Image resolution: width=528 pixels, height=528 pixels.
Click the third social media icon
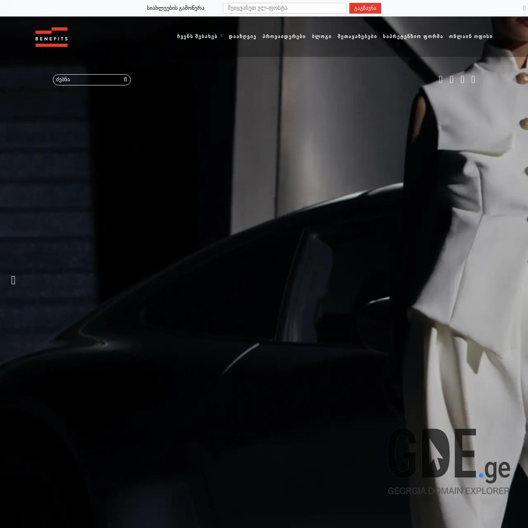pyautogui.click(x=462, y=80)
